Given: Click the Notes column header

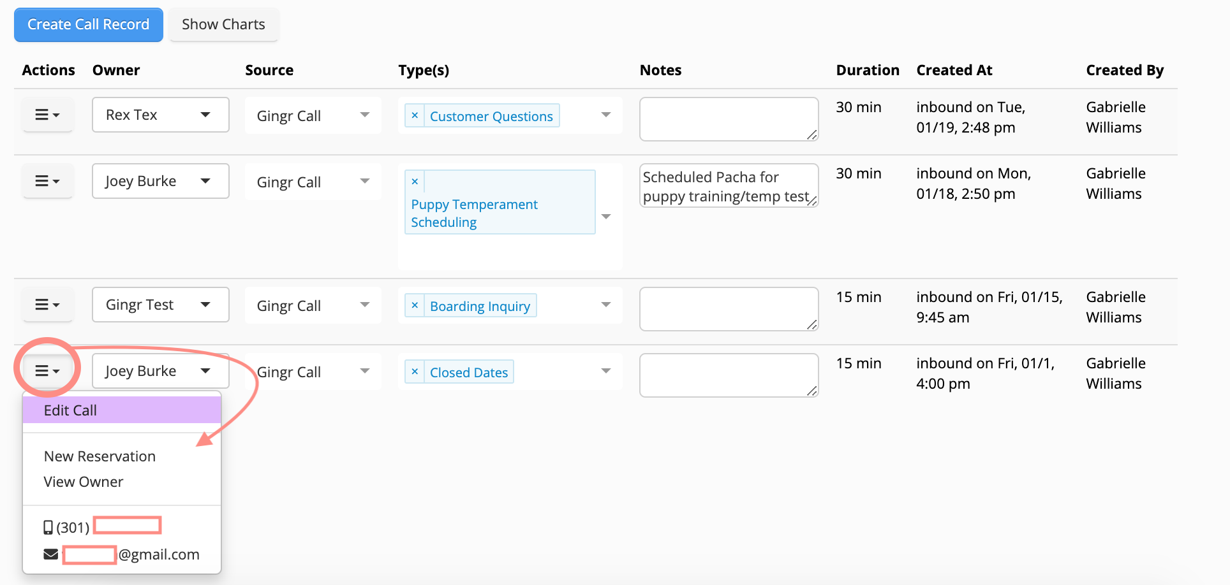Looking at the screenshot, I should 661,70.
